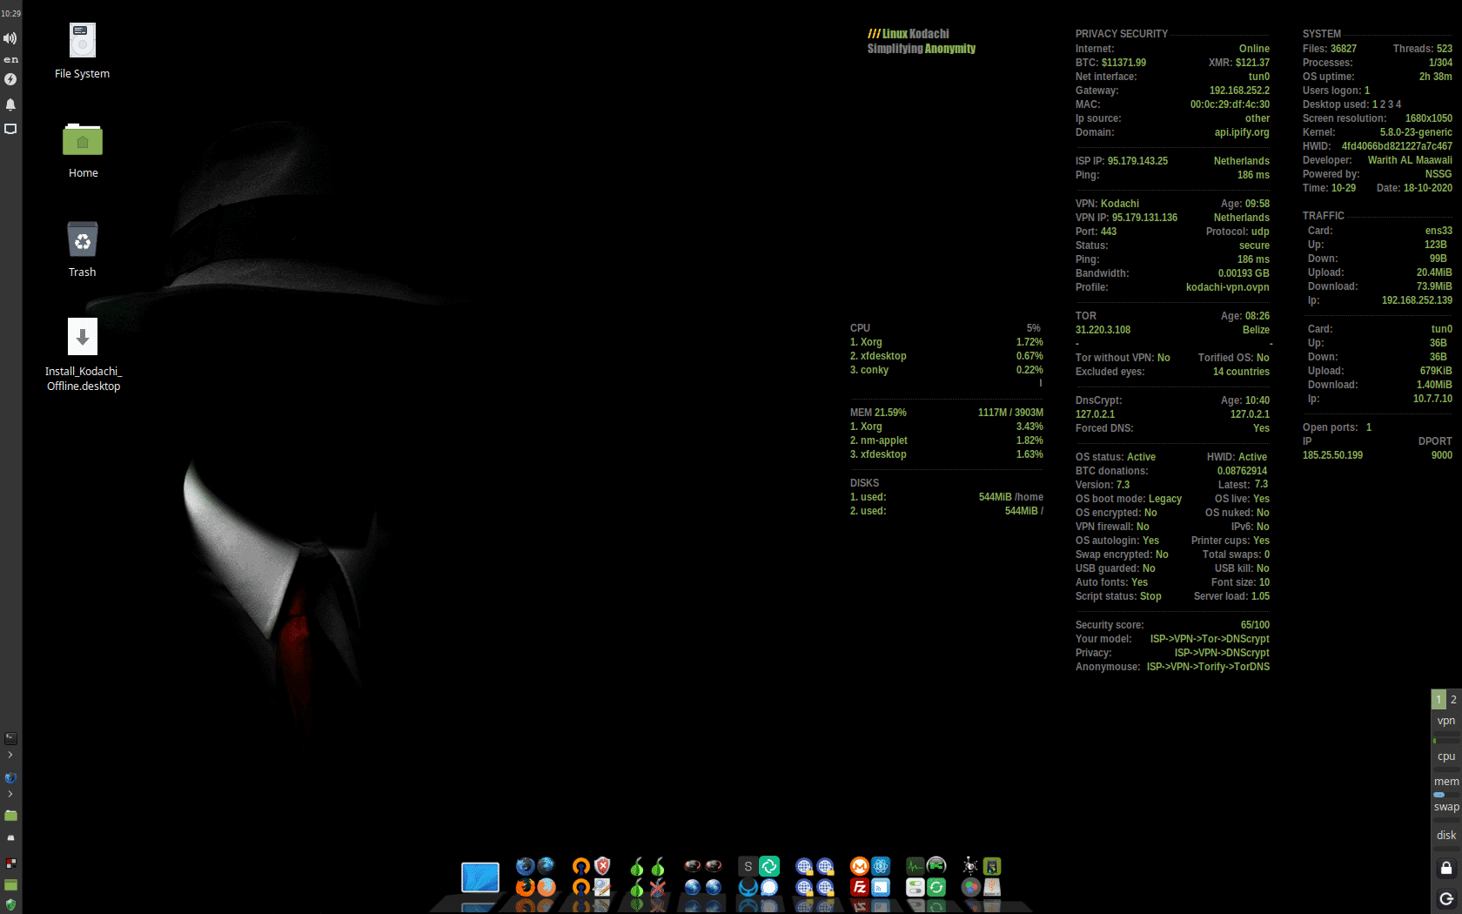Click the round gauge icon in dock
Image resolution: width=1462 pixels, height=914 pixels.
936,866
